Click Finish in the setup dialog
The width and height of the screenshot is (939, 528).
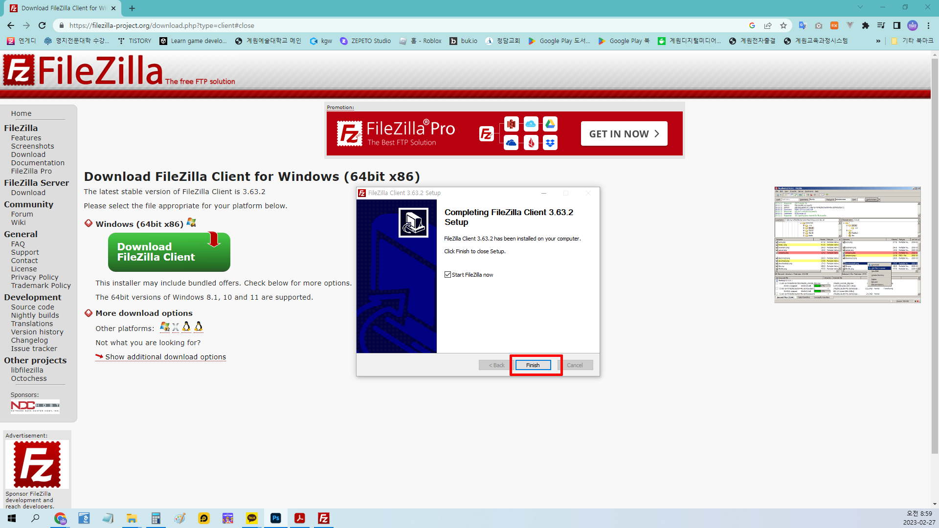pyautogui.click(x=533, y=365)
